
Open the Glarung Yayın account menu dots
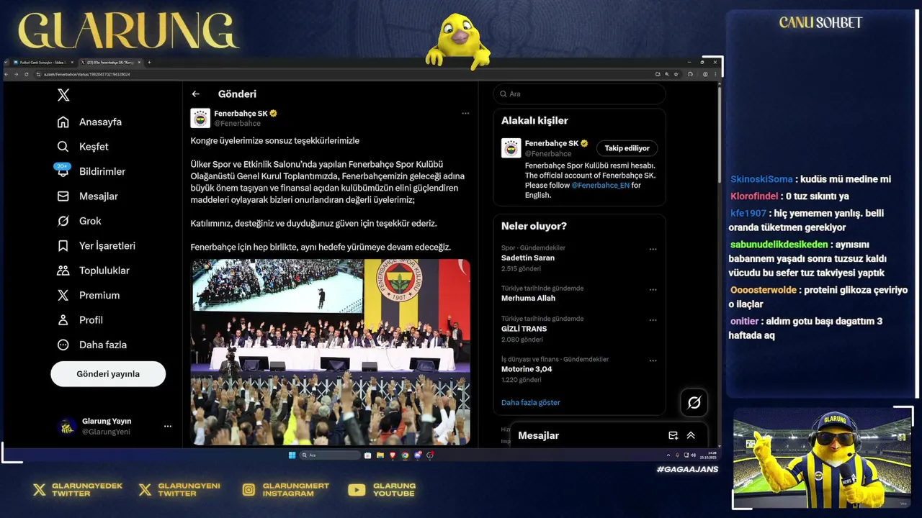tap(168, 427)
